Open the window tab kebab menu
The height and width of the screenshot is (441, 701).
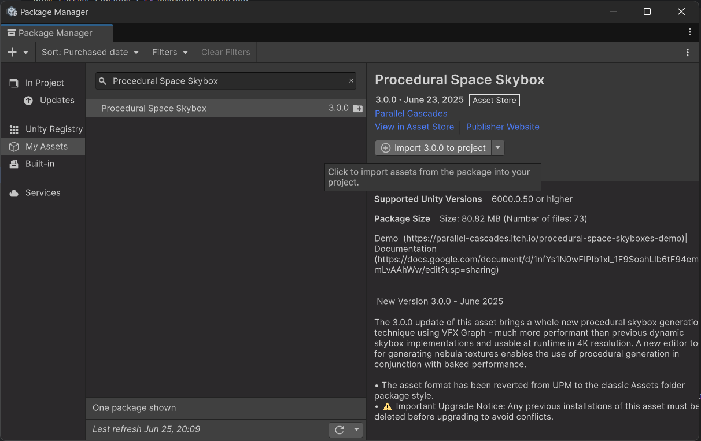[690, 32]
